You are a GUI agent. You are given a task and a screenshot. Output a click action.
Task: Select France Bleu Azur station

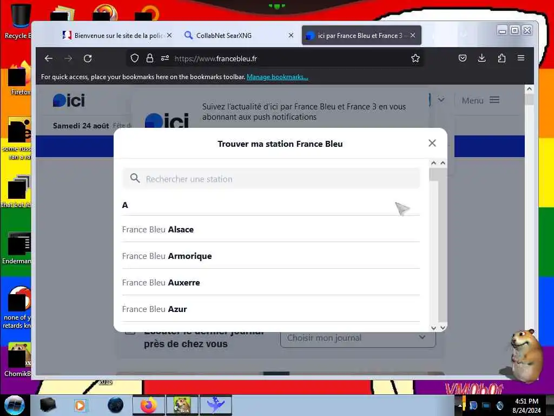click(271, 309)
